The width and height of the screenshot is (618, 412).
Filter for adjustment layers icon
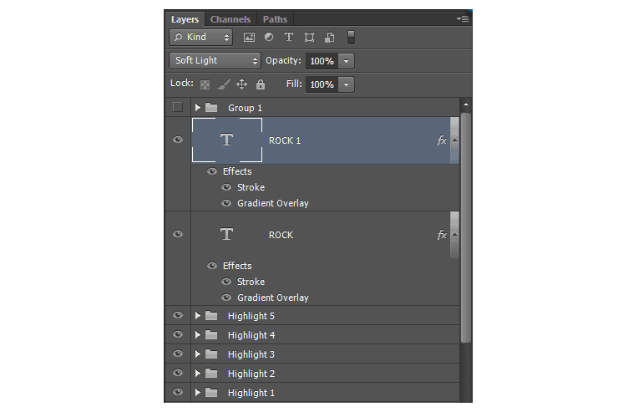click(269, 37)
